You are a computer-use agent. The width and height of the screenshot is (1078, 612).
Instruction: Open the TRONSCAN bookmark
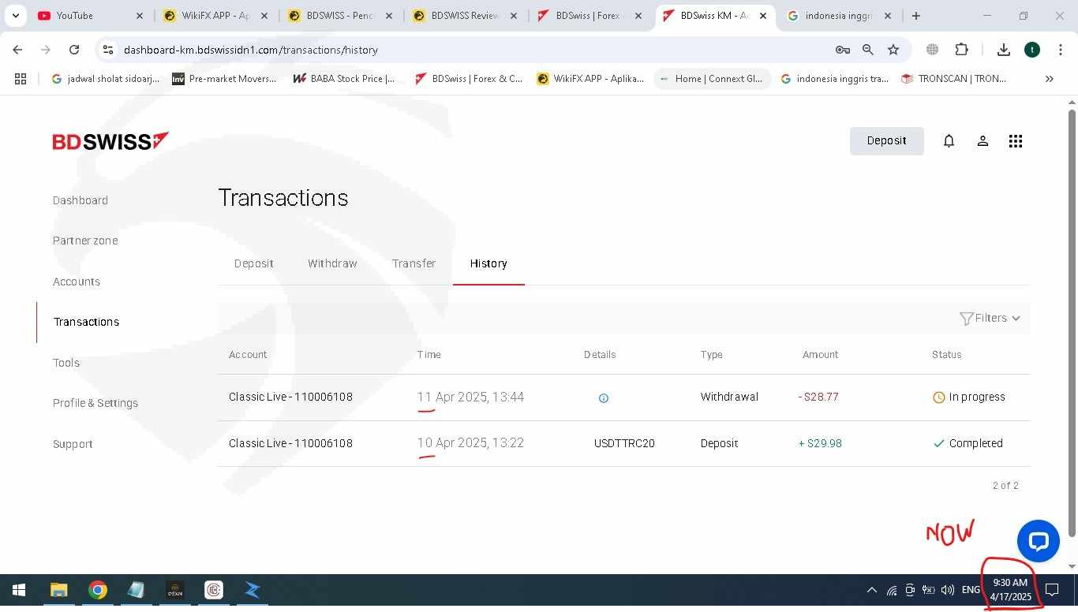953,79
